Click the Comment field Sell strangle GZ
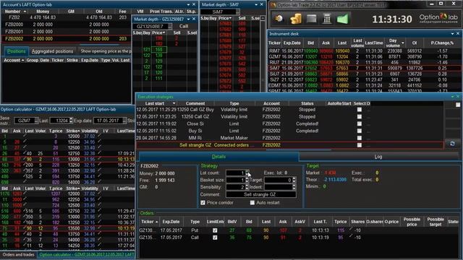 (x=260, y=194)
